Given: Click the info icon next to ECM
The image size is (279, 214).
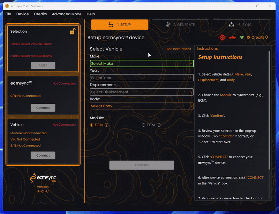Looking at the screenshot, I should [106, 125].
